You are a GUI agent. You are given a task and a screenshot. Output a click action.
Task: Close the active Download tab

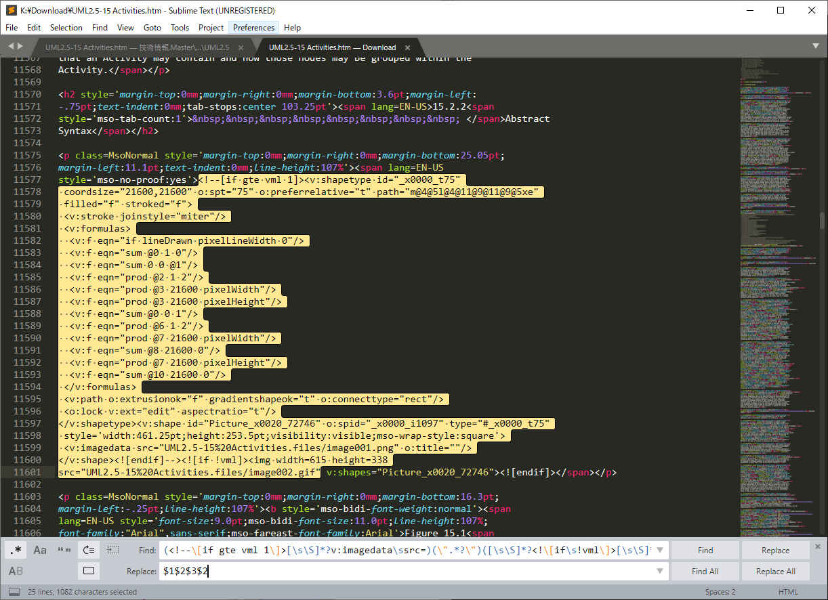point(408,47)
